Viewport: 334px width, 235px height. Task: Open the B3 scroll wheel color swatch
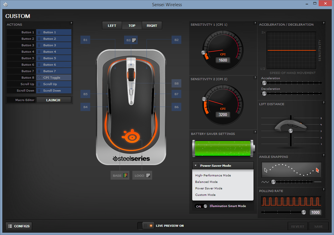(134, 40)
